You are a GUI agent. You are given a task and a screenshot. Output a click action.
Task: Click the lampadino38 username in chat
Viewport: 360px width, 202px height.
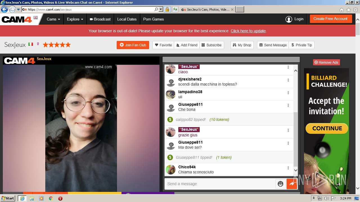(190, 92)
